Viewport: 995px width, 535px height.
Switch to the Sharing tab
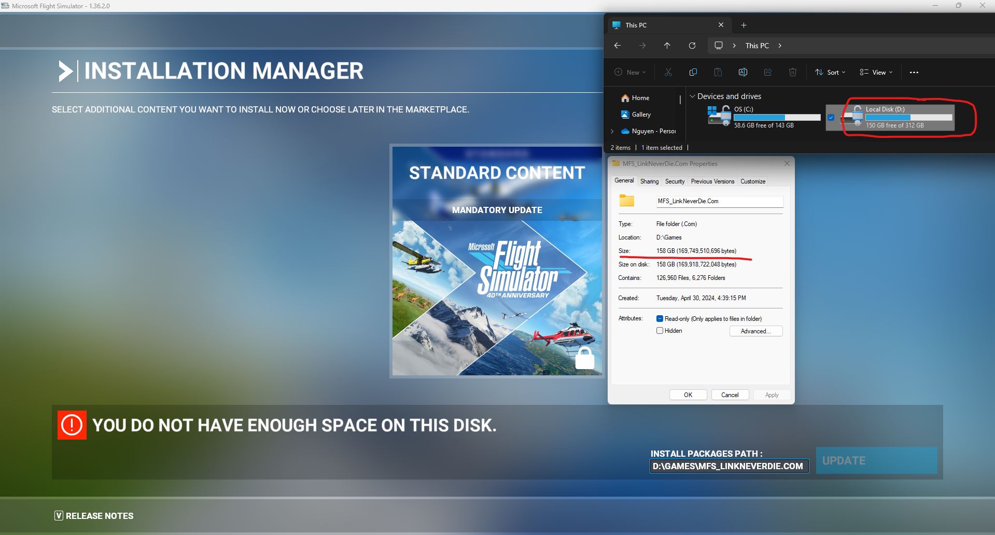pyautogui.click(x=649, y=181)
